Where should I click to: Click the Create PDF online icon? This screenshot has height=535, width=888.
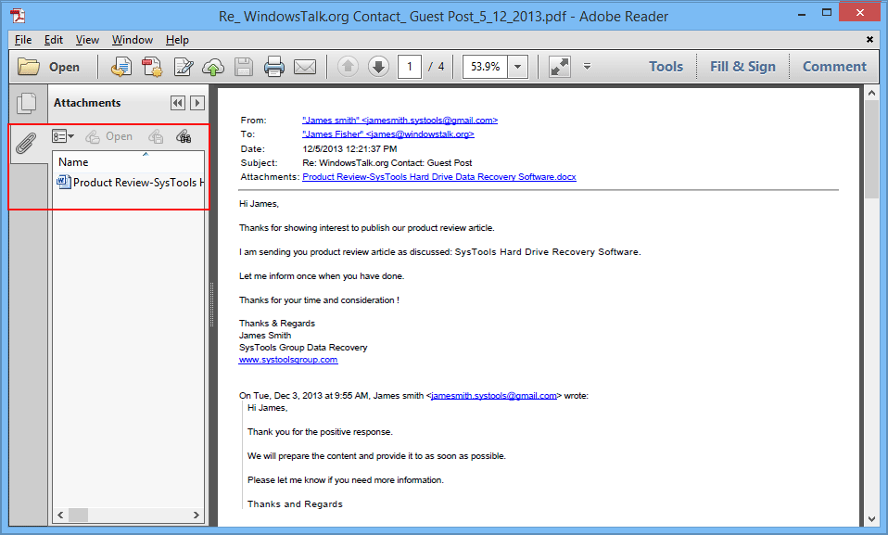point(121,67)
